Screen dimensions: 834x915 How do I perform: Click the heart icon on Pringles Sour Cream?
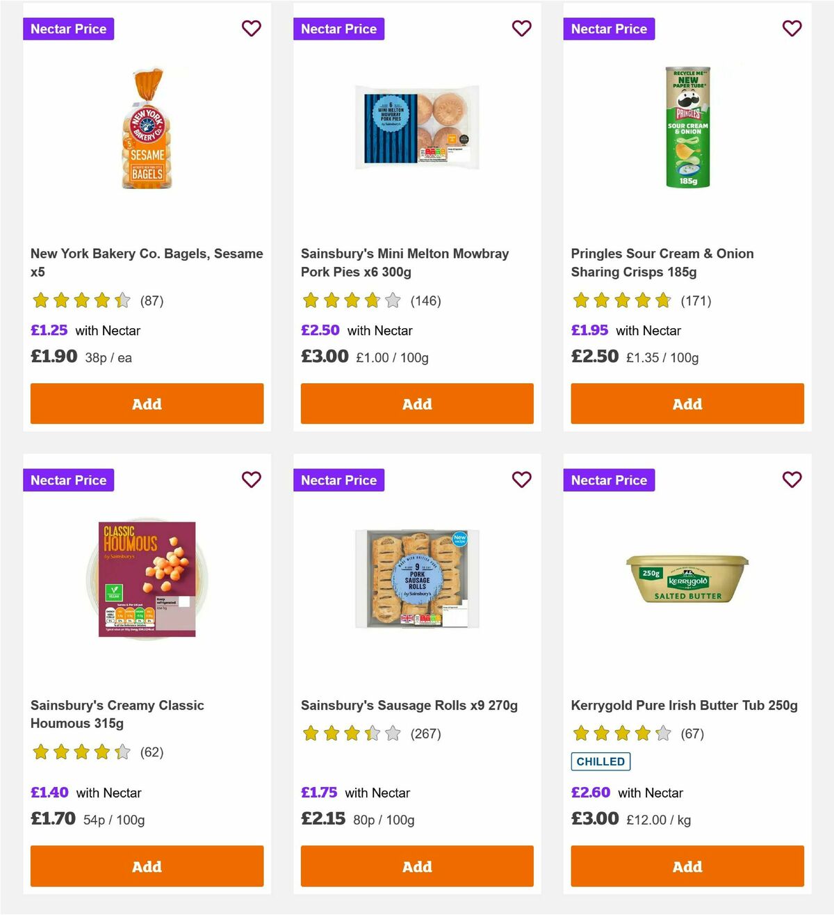click(x=792, y=29)
